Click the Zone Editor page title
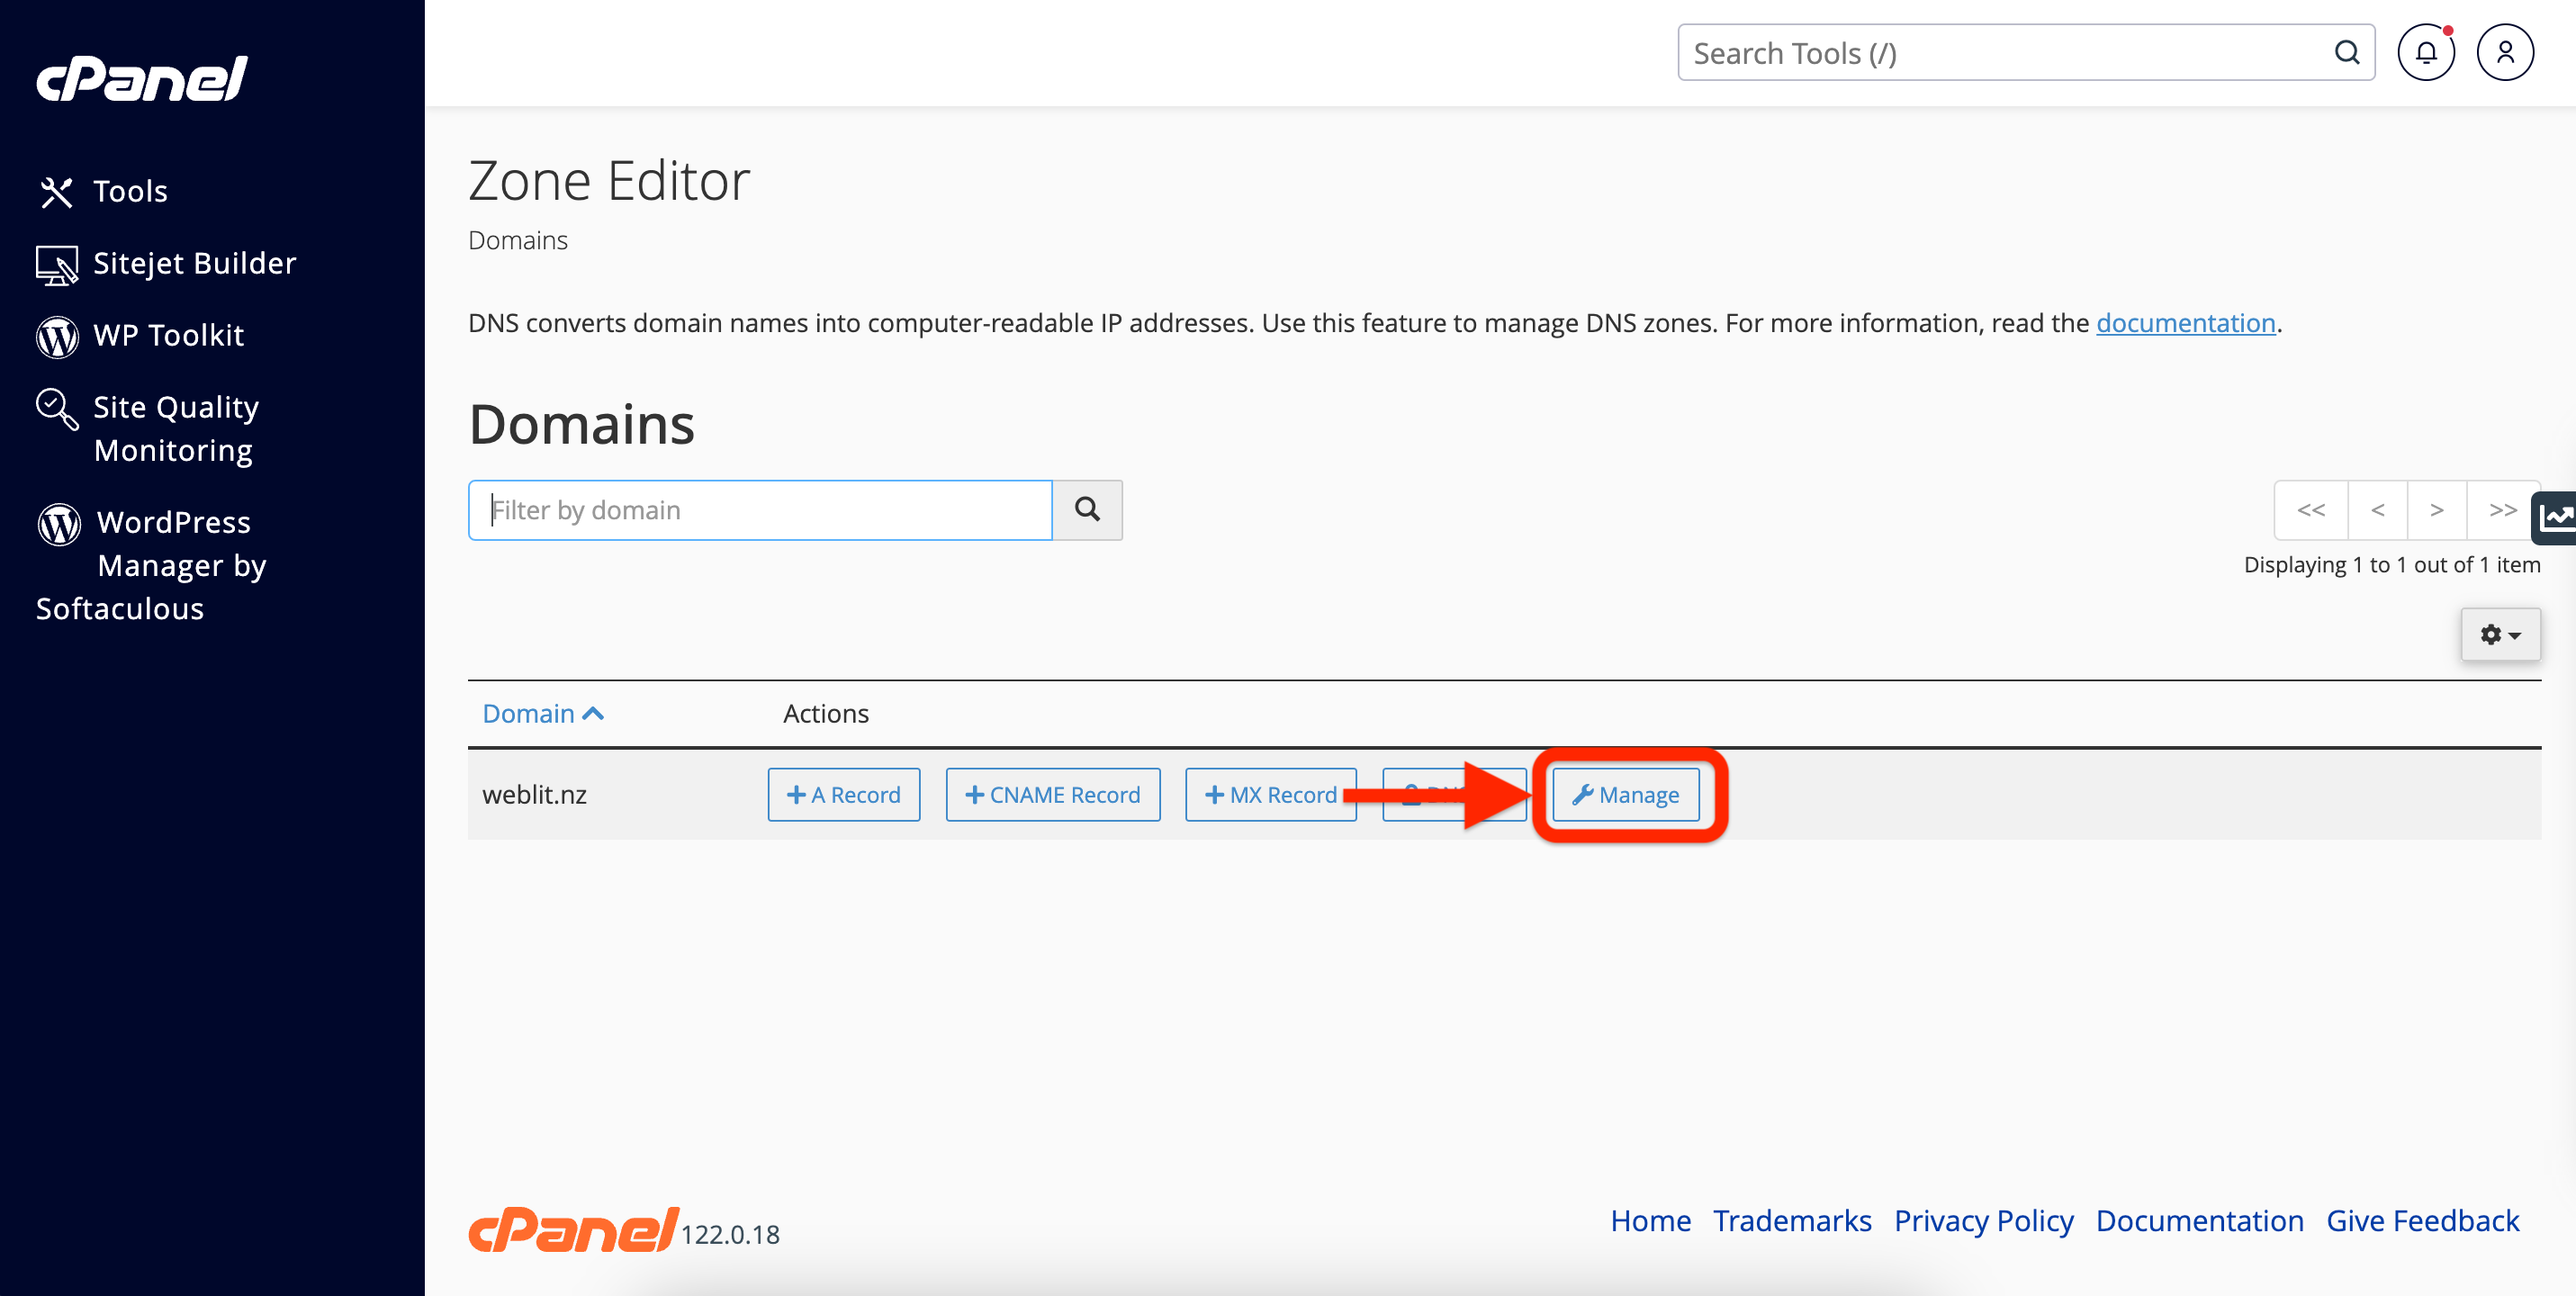Viewport: 2576px width, 1296px height. coord(609,181)
